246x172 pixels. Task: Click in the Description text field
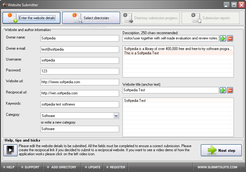(170, 38)
